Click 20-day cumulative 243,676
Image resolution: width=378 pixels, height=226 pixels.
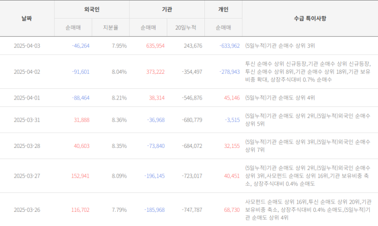tap(193, 46)
